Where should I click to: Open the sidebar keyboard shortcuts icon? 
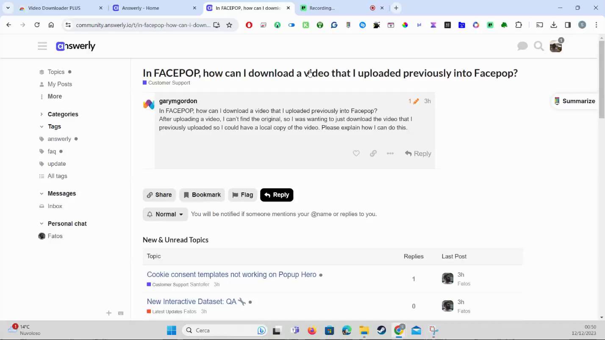[121, 313]
